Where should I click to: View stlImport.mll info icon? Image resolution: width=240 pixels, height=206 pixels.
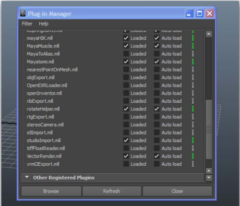[193, 133]
